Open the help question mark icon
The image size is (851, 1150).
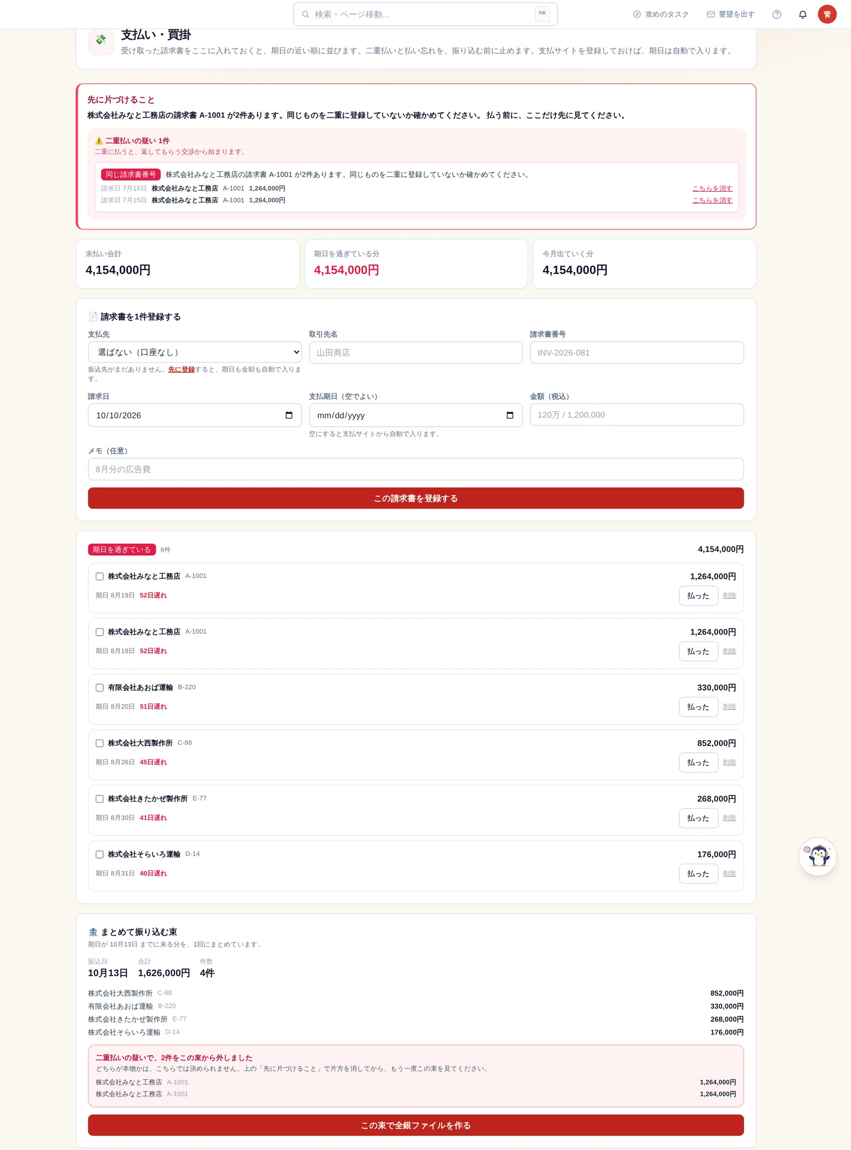[777, 14]
